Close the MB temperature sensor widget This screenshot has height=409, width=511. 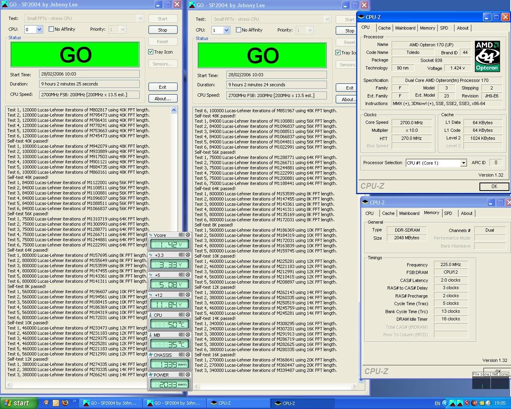point(188,335)
